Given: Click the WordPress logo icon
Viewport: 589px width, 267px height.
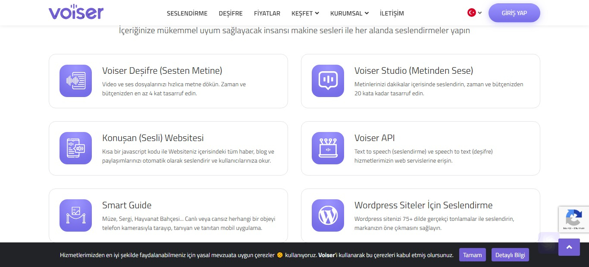Looking at the screenshot, I should point(328,216).
